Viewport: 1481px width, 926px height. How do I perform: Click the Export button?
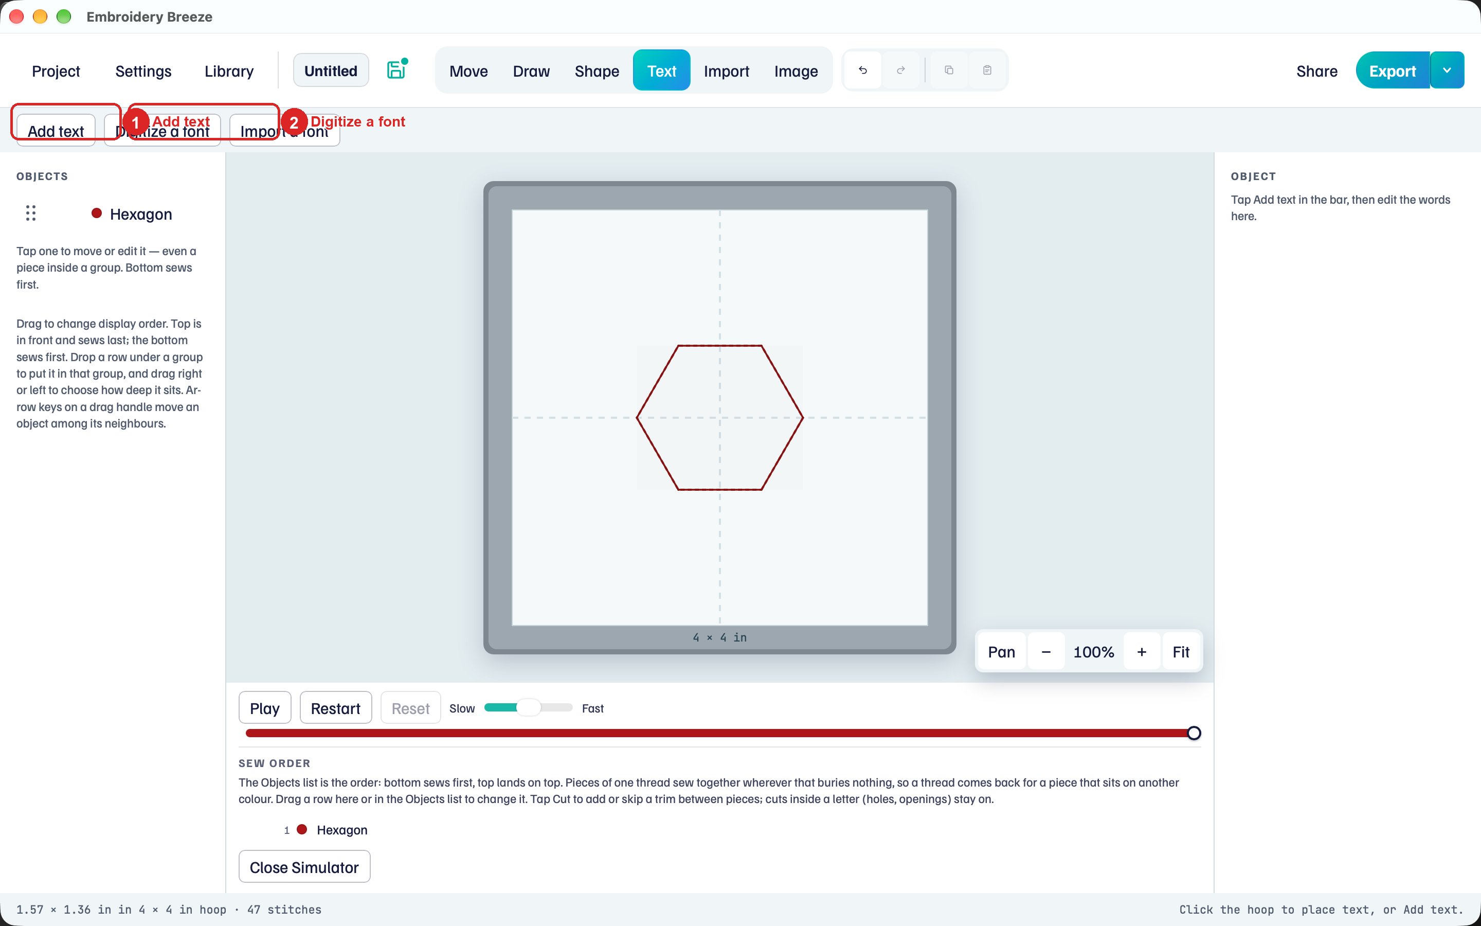click(1392, 71)
